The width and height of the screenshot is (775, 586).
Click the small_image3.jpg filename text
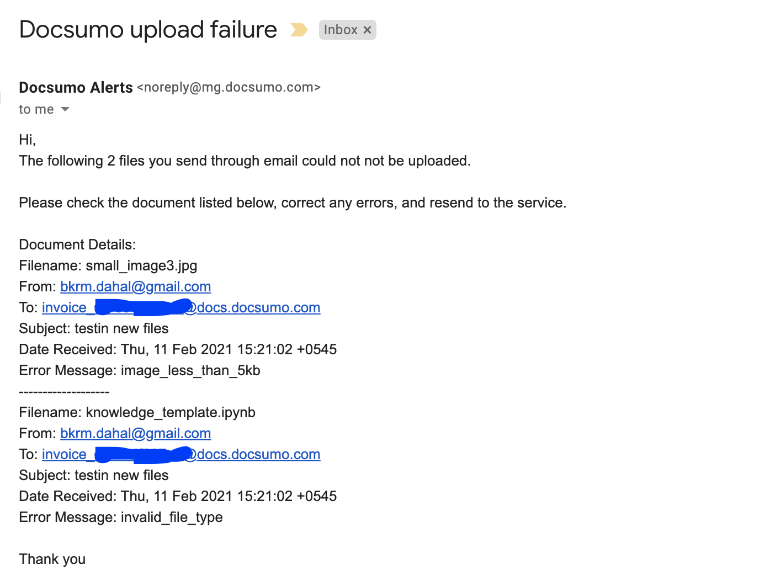[141, 265]
